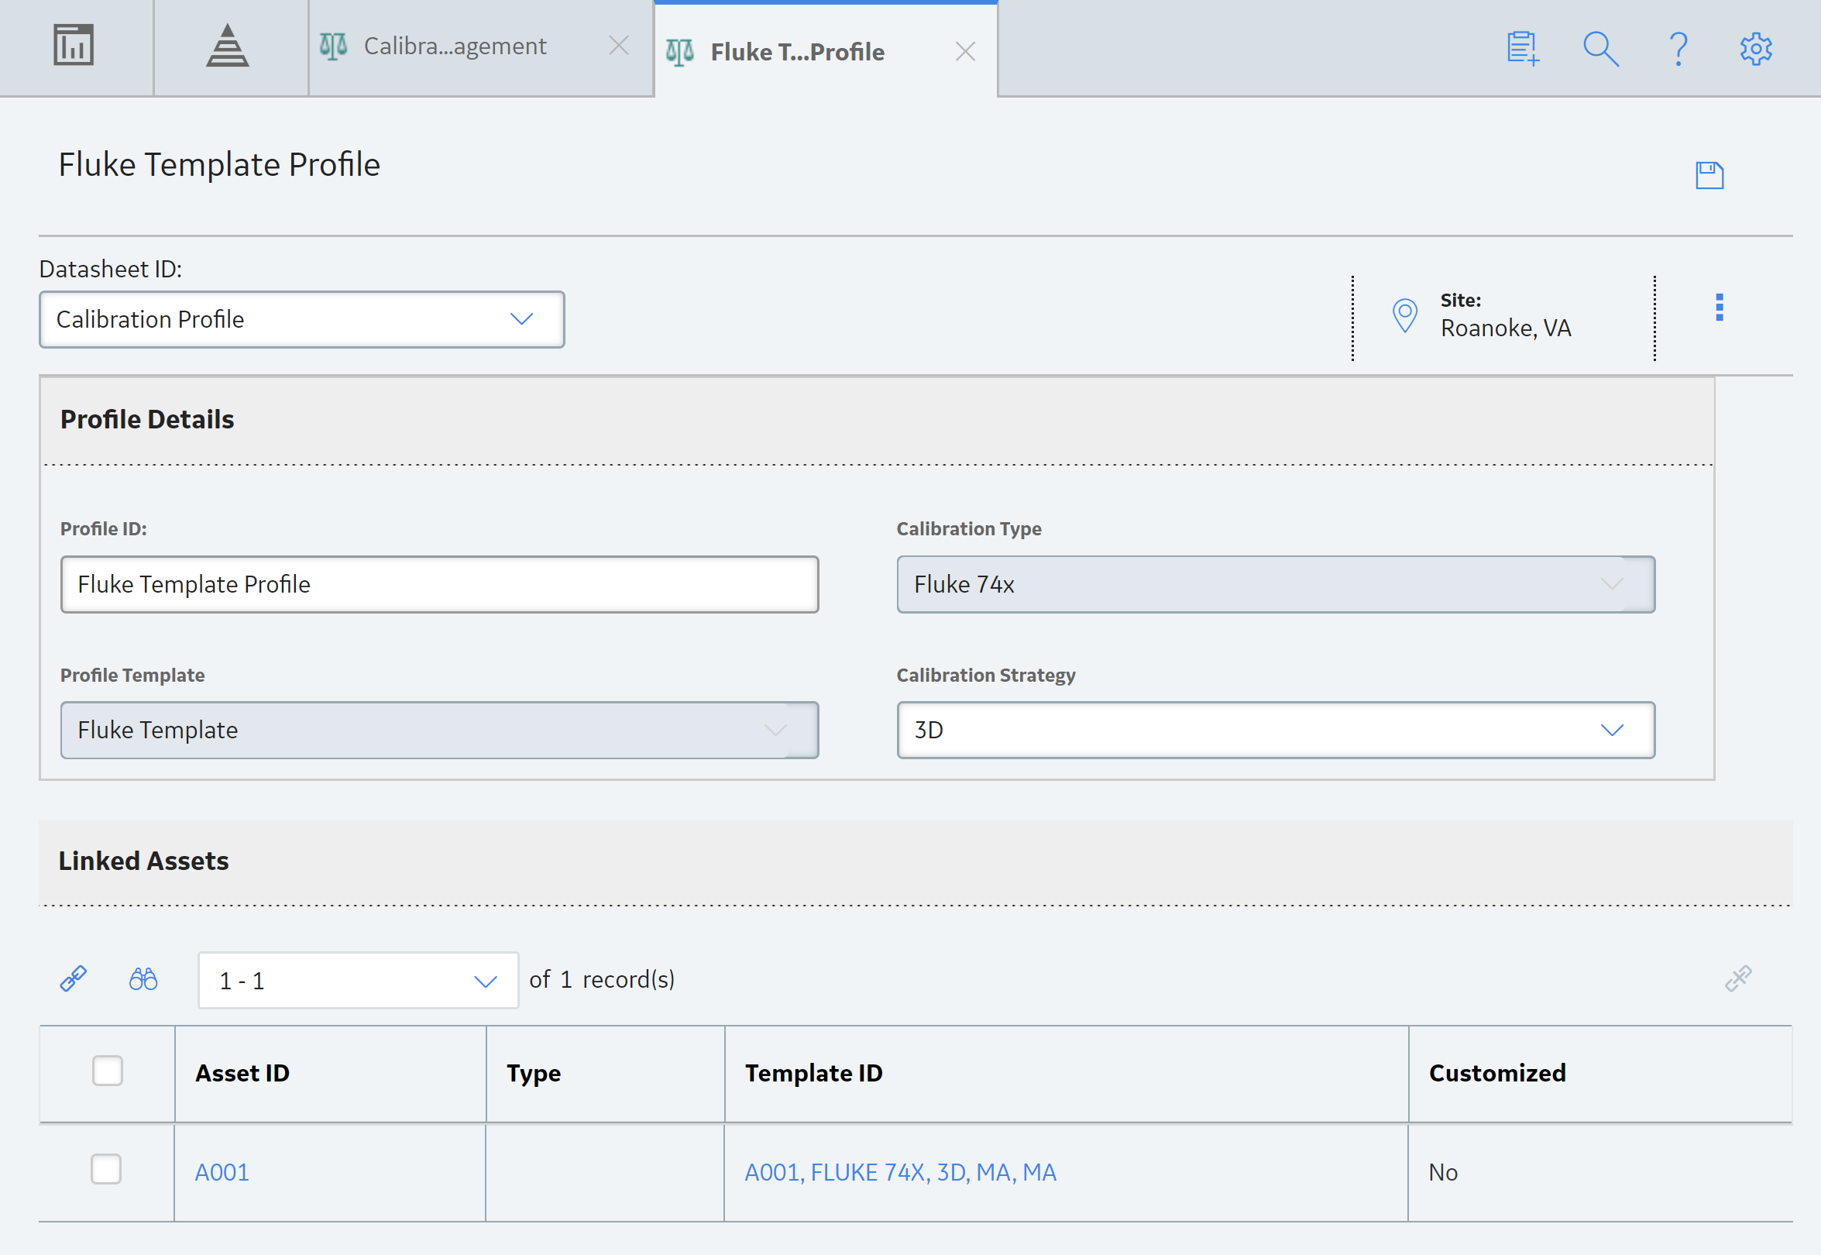Click the Site location pin icon

point(1405,316)
